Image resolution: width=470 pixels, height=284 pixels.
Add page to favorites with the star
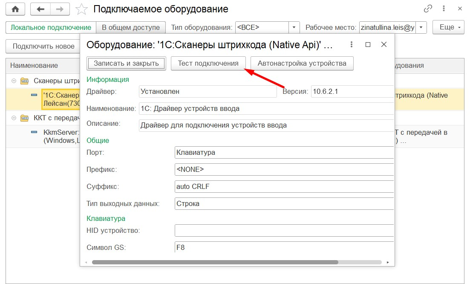coord(81,9)
